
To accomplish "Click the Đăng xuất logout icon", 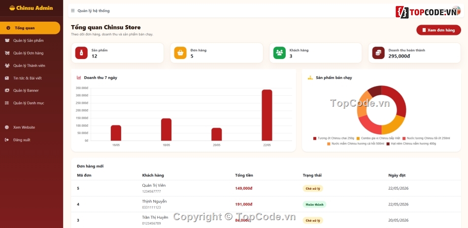I will 7,140.
